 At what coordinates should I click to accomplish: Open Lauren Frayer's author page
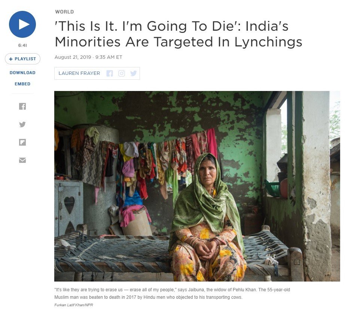[79, 73]
